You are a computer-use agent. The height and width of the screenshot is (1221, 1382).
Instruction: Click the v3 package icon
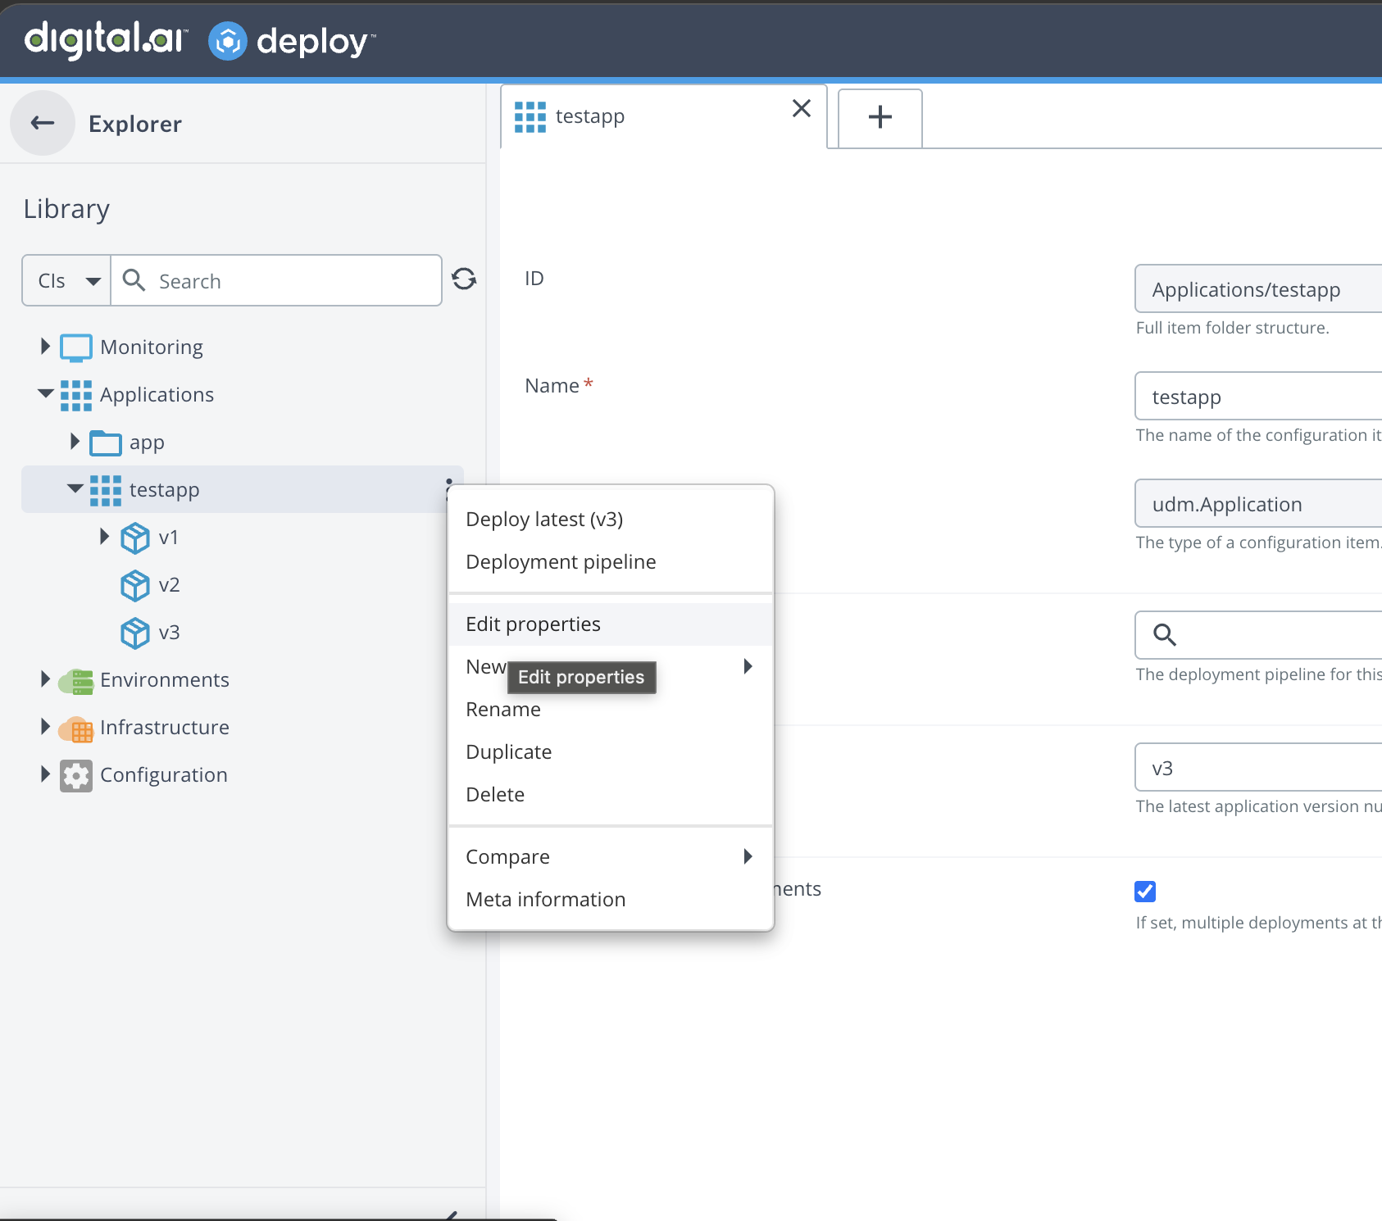pyautogui.click(x=135, y=633)
